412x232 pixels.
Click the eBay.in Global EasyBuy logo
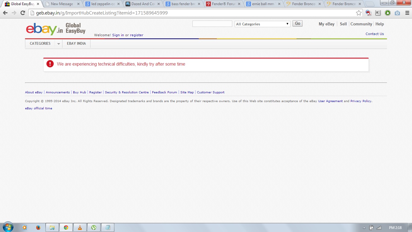click(x=56, y=29)
